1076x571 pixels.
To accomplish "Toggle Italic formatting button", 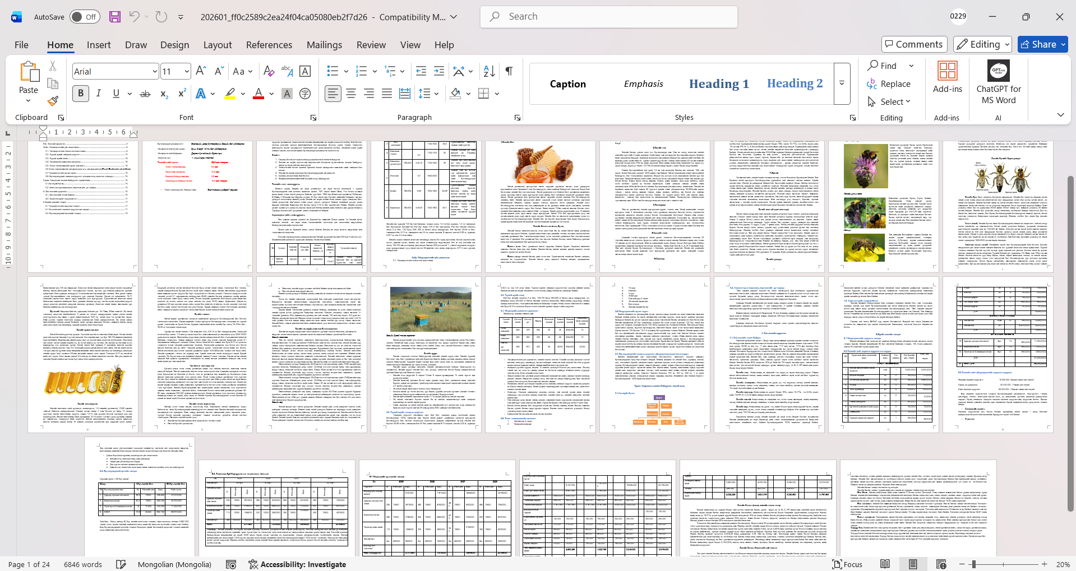I will click(x=99, y=94).
